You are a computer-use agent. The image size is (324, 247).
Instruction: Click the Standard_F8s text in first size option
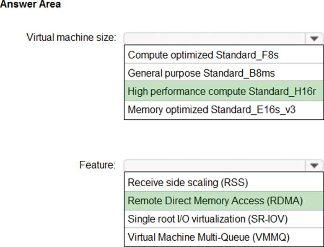coord(247,55)
